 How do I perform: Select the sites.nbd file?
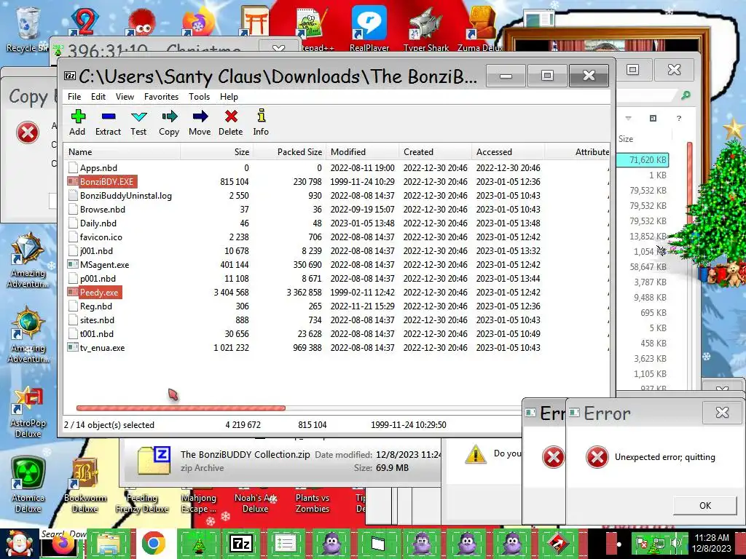tap(97, 320)
